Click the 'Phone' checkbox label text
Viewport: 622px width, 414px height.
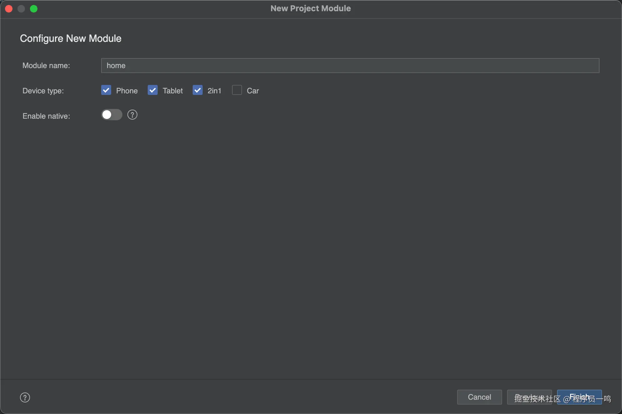click(x=127, y=91)
